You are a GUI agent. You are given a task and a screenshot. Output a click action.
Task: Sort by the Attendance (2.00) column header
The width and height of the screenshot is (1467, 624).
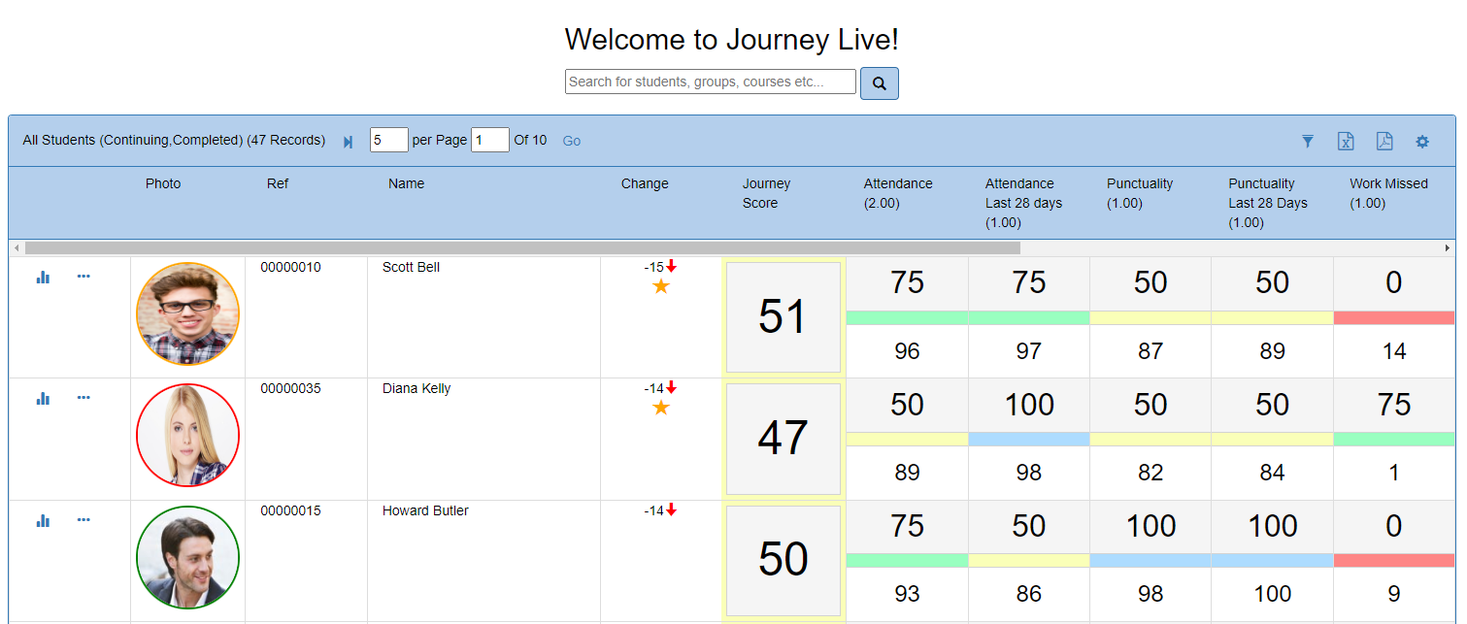point(898,193)
